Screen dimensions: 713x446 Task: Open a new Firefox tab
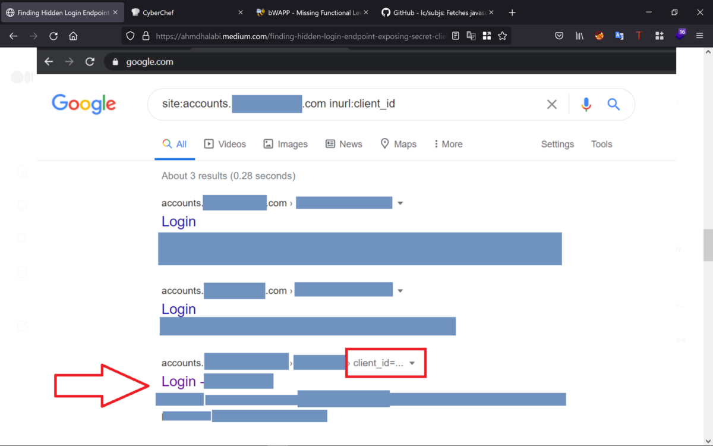tap(512, 12)
